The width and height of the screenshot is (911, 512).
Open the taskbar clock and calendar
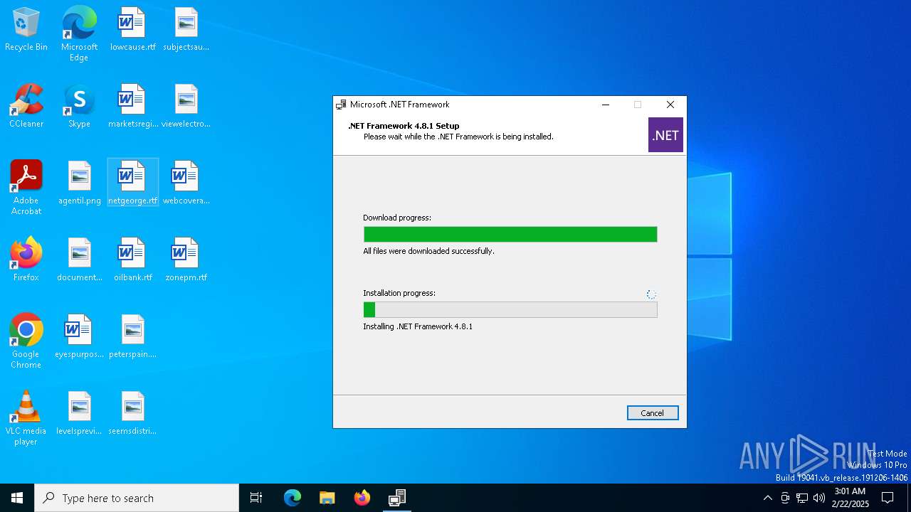click(x=850, y=498)
